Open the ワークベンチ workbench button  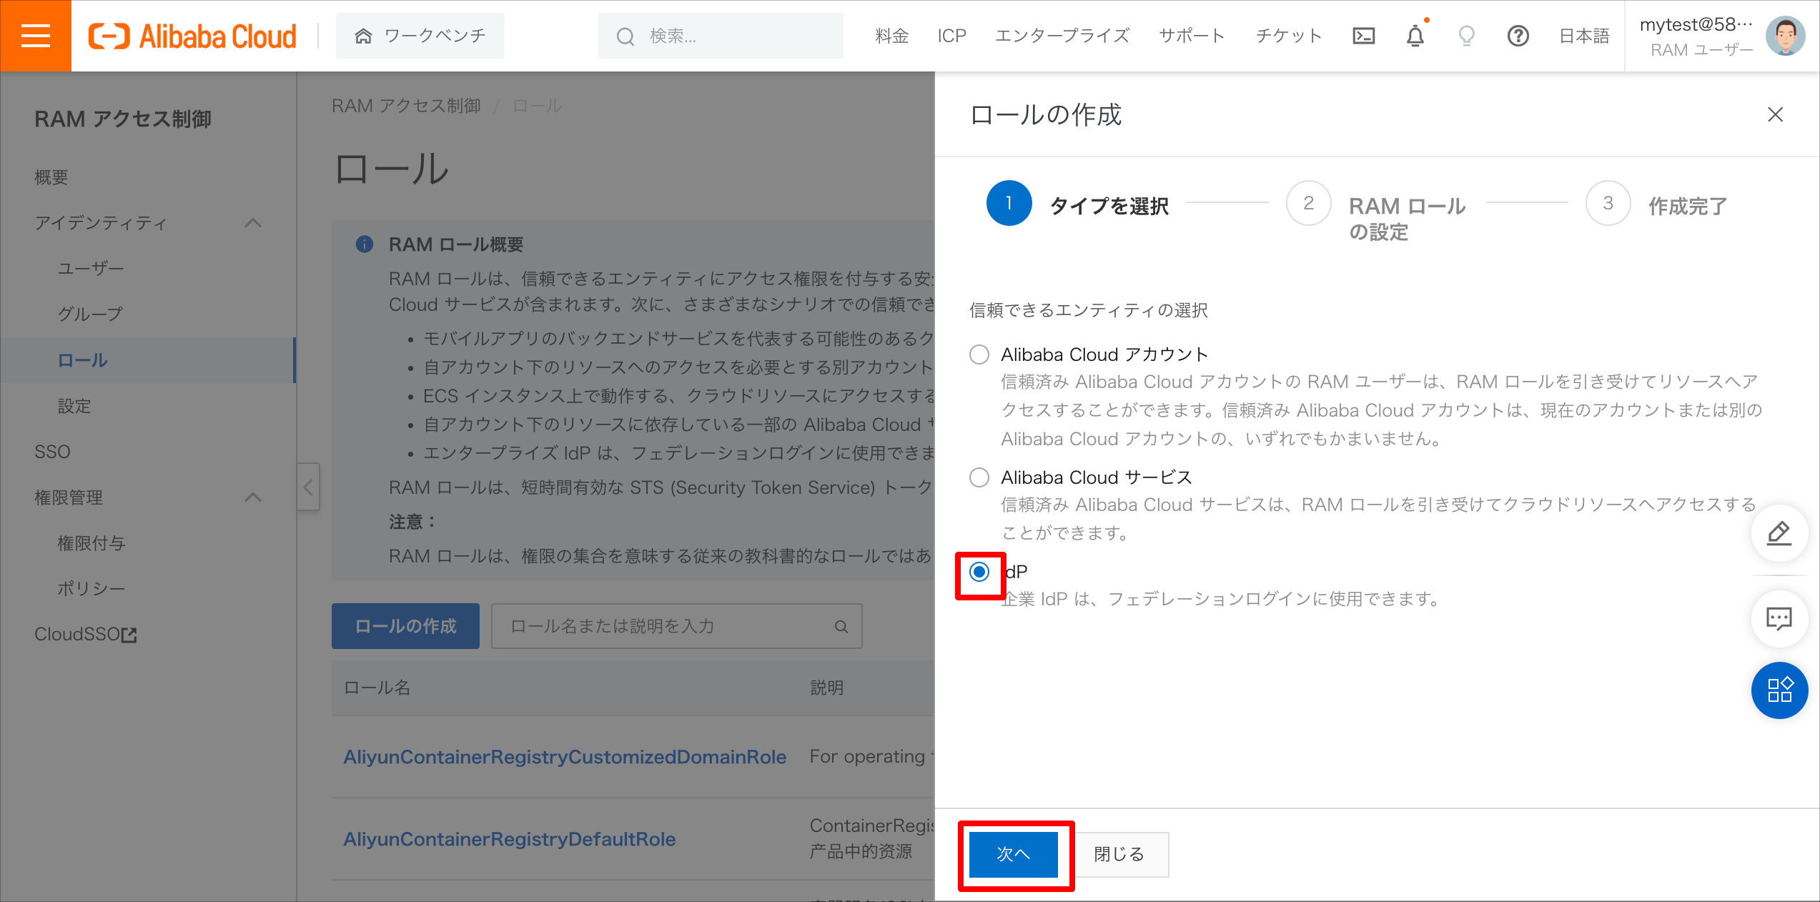pos(420,36)
